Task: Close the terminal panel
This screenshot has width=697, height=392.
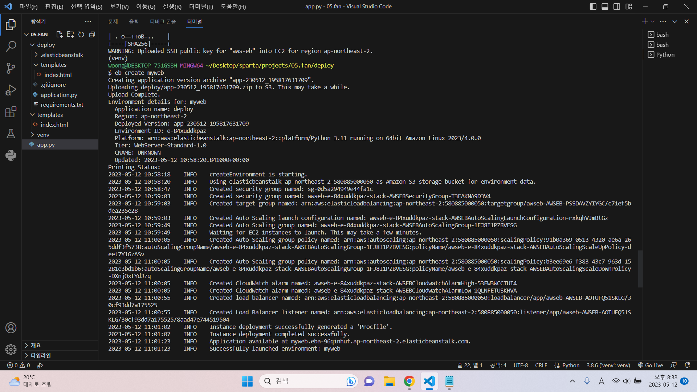Action: (x=686, y=21)
